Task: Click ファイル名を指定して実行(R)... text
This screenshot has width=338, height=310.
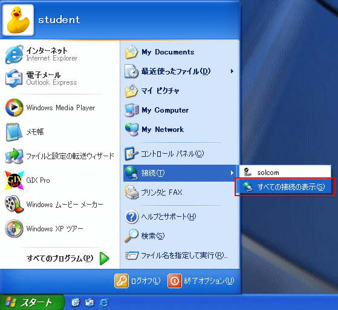Action: 184,256
